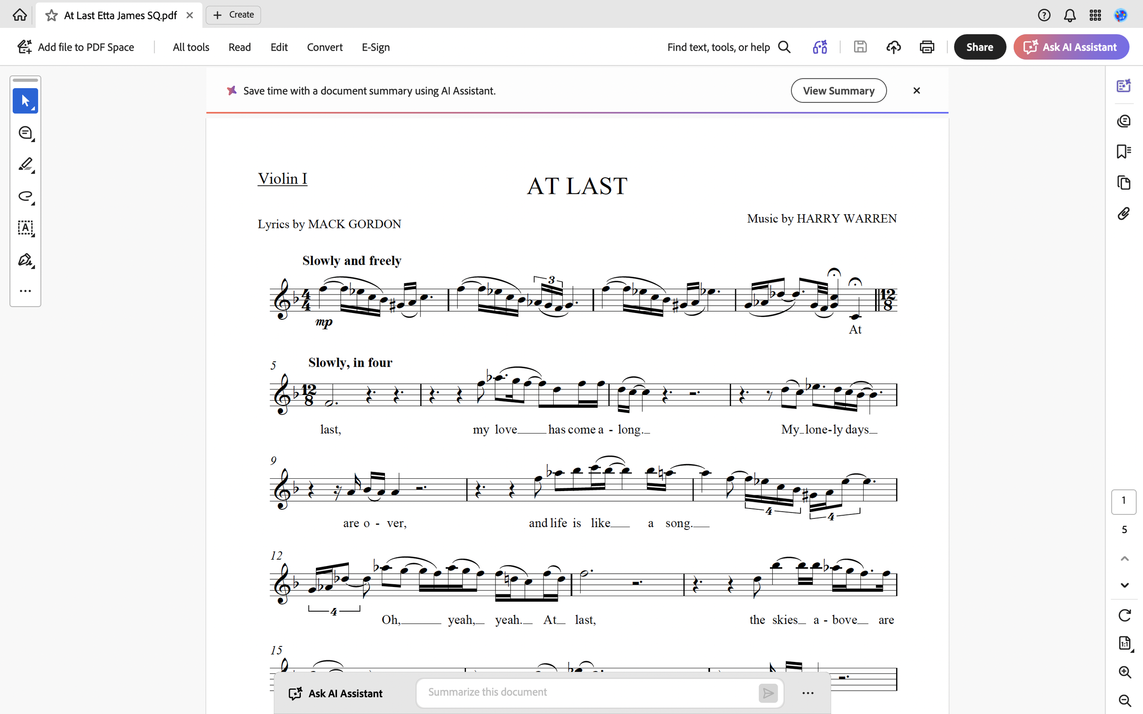This screenshot has height=714, width=1143.
Task: Open the Convert menu
Action: coord(325,47)
